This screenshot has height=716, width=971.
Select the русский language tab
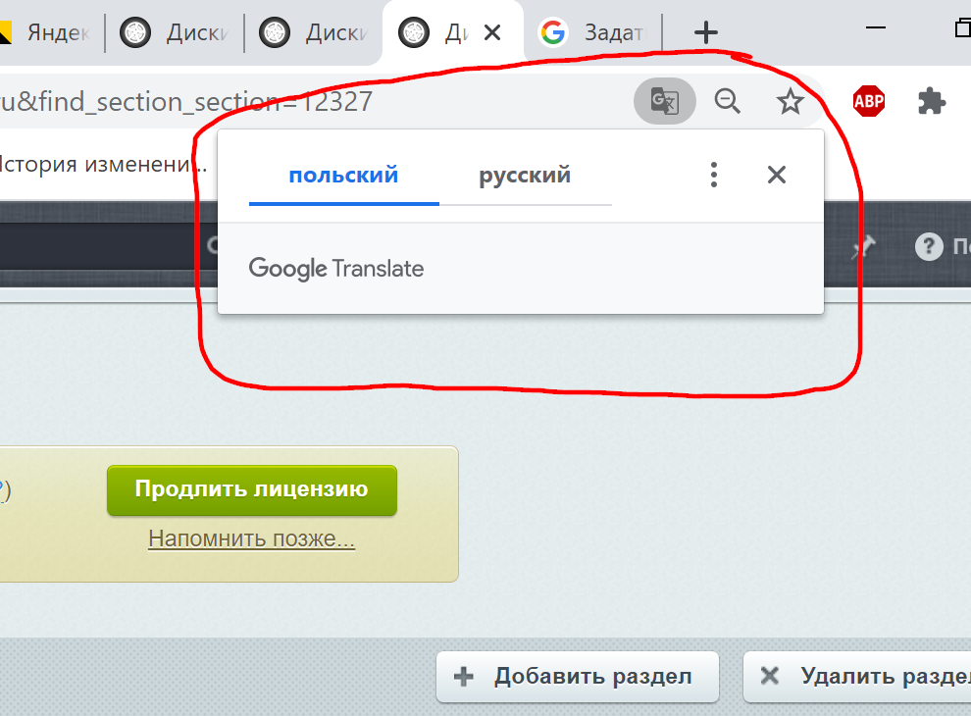coord(525,176)
